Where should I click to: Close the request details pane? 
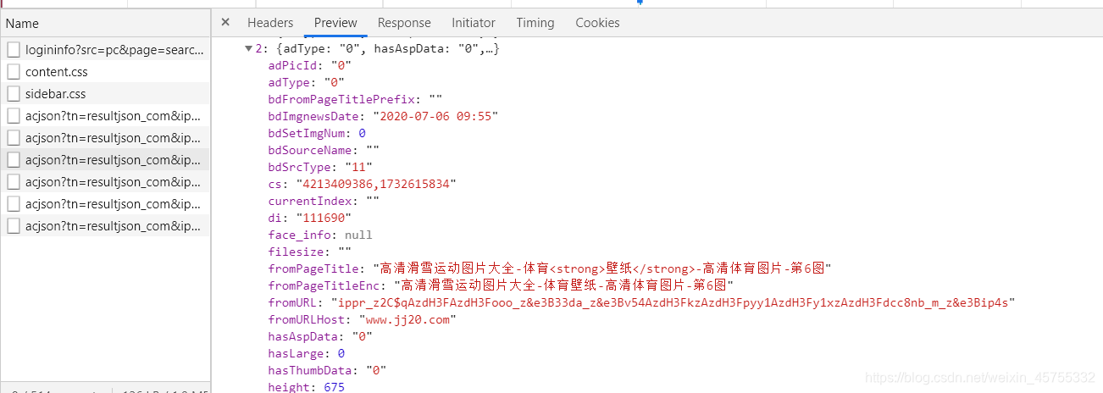coord(225,22)
